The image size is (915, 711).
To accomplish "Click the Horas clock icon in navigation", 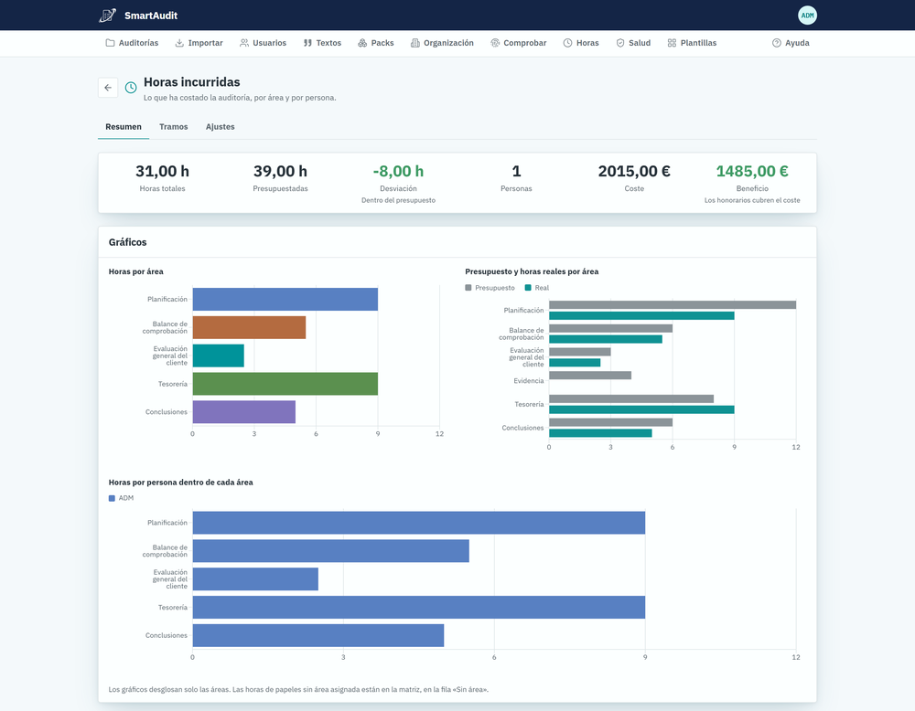I will (567, 43).
